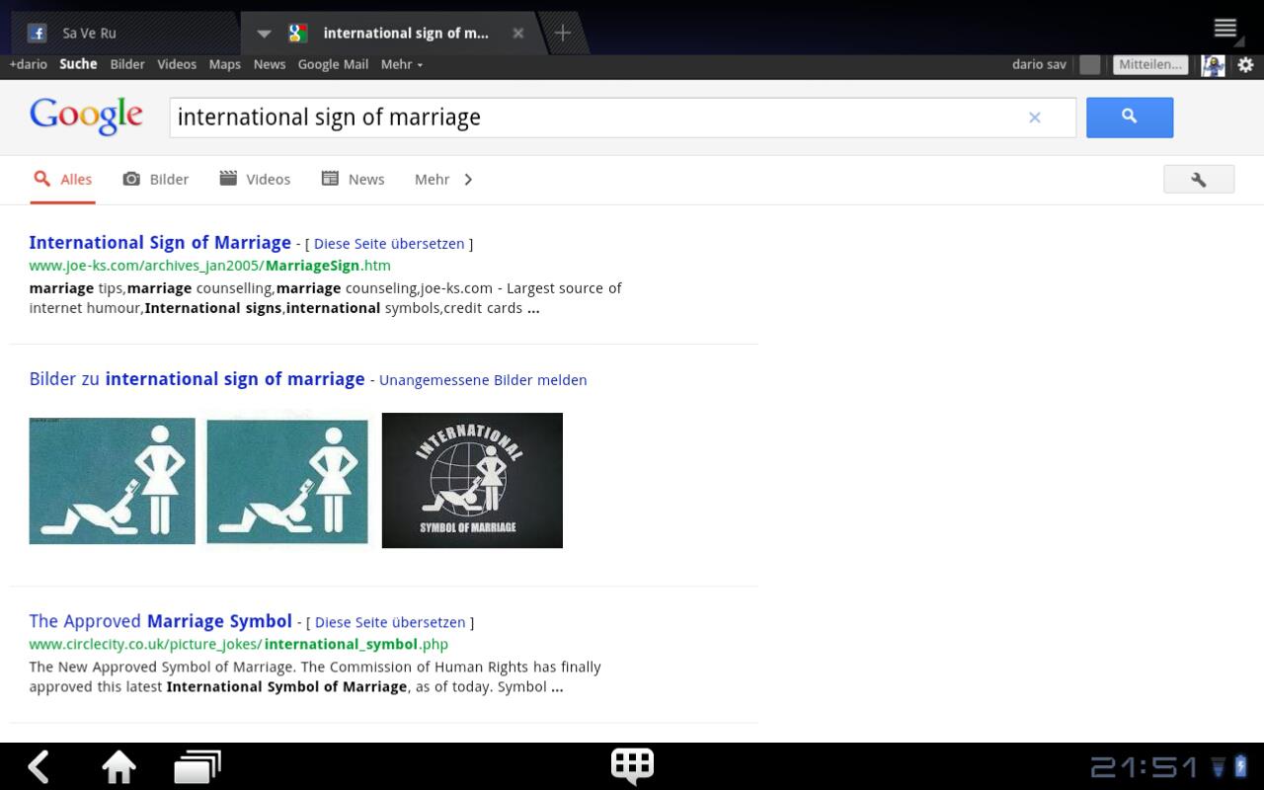Open International Sign of Marriage result
Image resolution: width=1264 pixels, height=790 pixels.
pyautogui.click(x=160, y=243)
